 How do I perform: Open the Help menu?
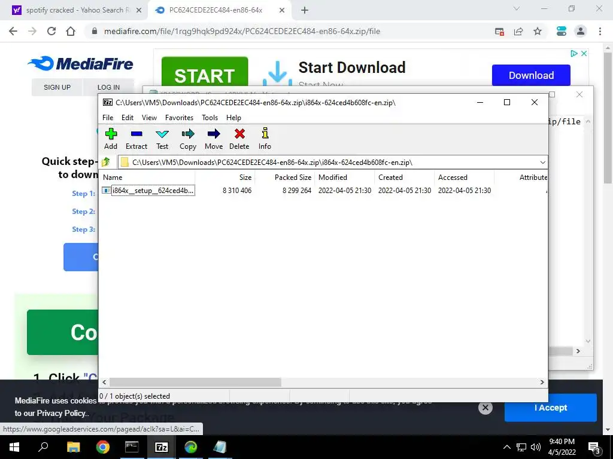[233, 118]
